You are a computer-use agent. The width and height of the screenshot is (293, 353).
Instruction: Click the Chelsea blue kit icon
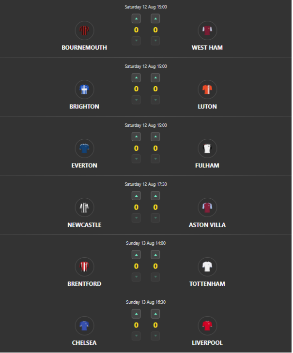point(85,325)
